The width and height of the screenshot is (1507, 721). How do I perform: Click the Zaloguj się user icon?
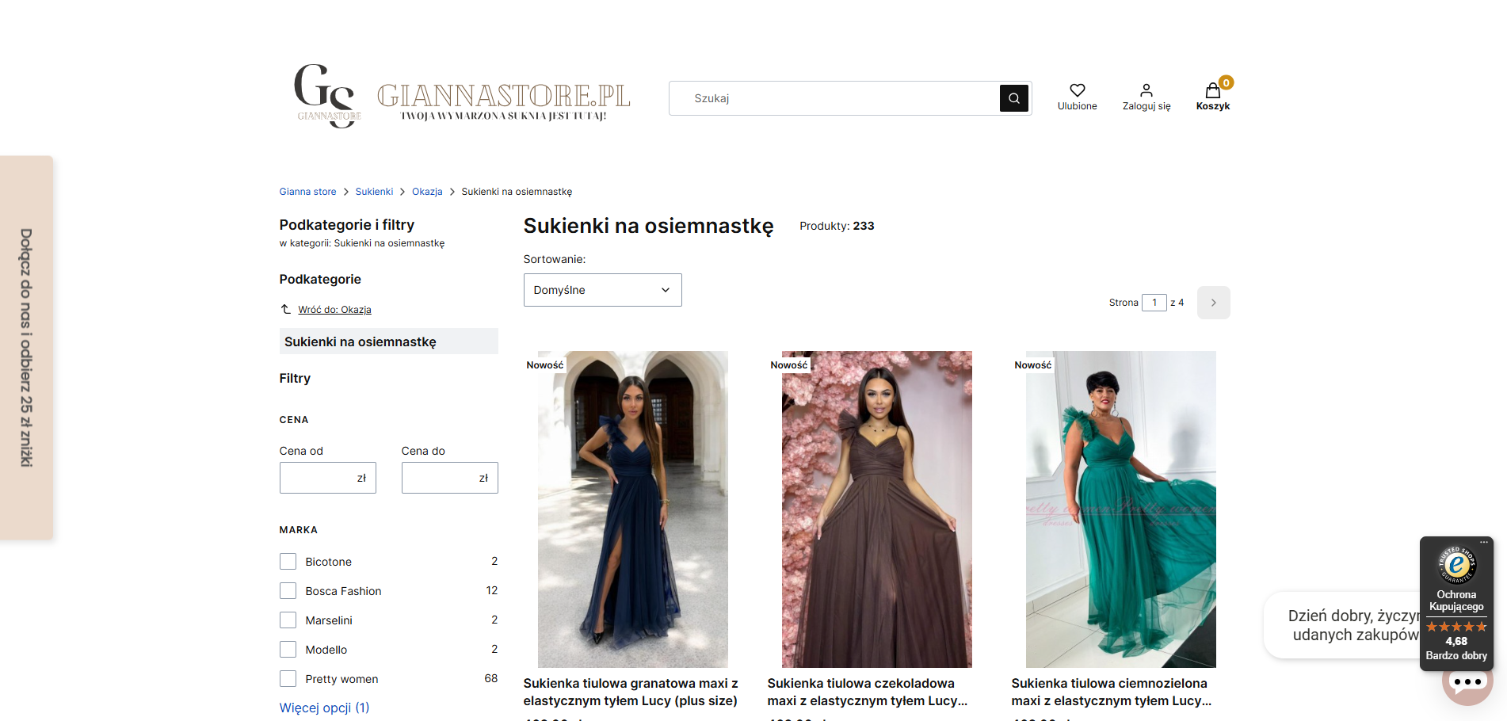tap(1146, 91)
